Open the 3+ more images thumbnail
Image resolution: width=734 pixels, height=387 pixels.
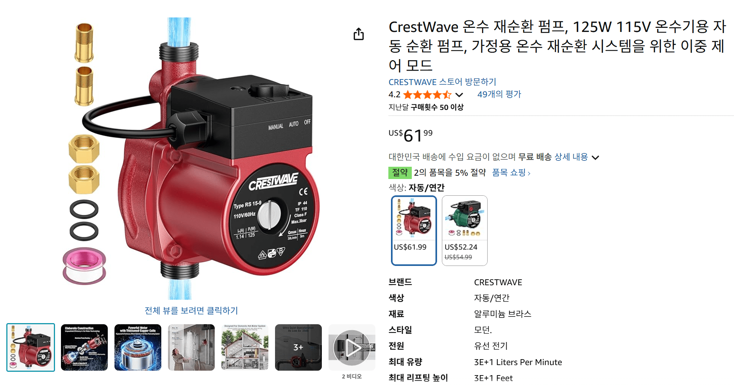click(x=298, y=347)
